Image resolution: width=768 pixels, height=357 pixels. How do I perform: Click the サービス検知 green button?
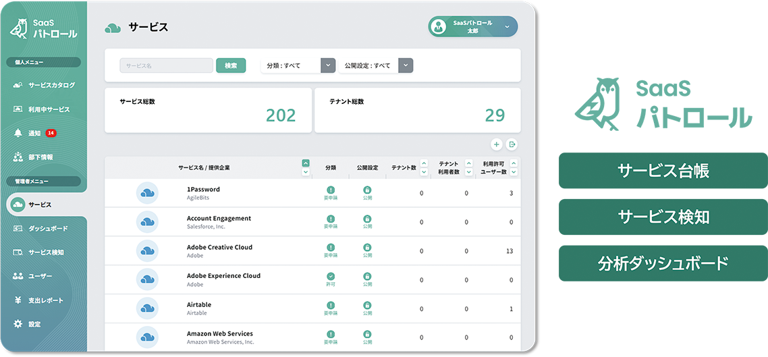pos(663,217)
